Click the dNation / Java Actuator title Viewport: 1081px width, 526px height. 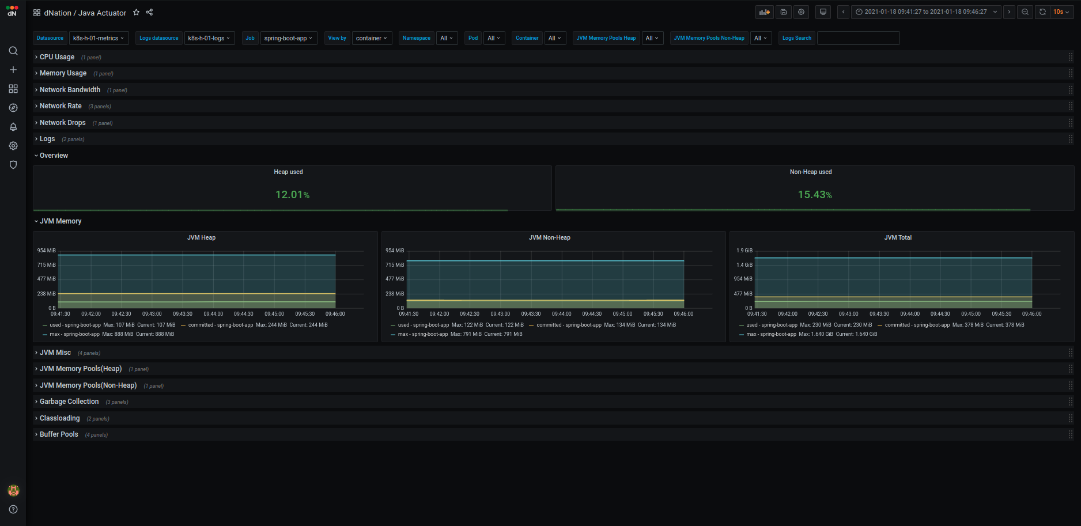pos(85,13)
